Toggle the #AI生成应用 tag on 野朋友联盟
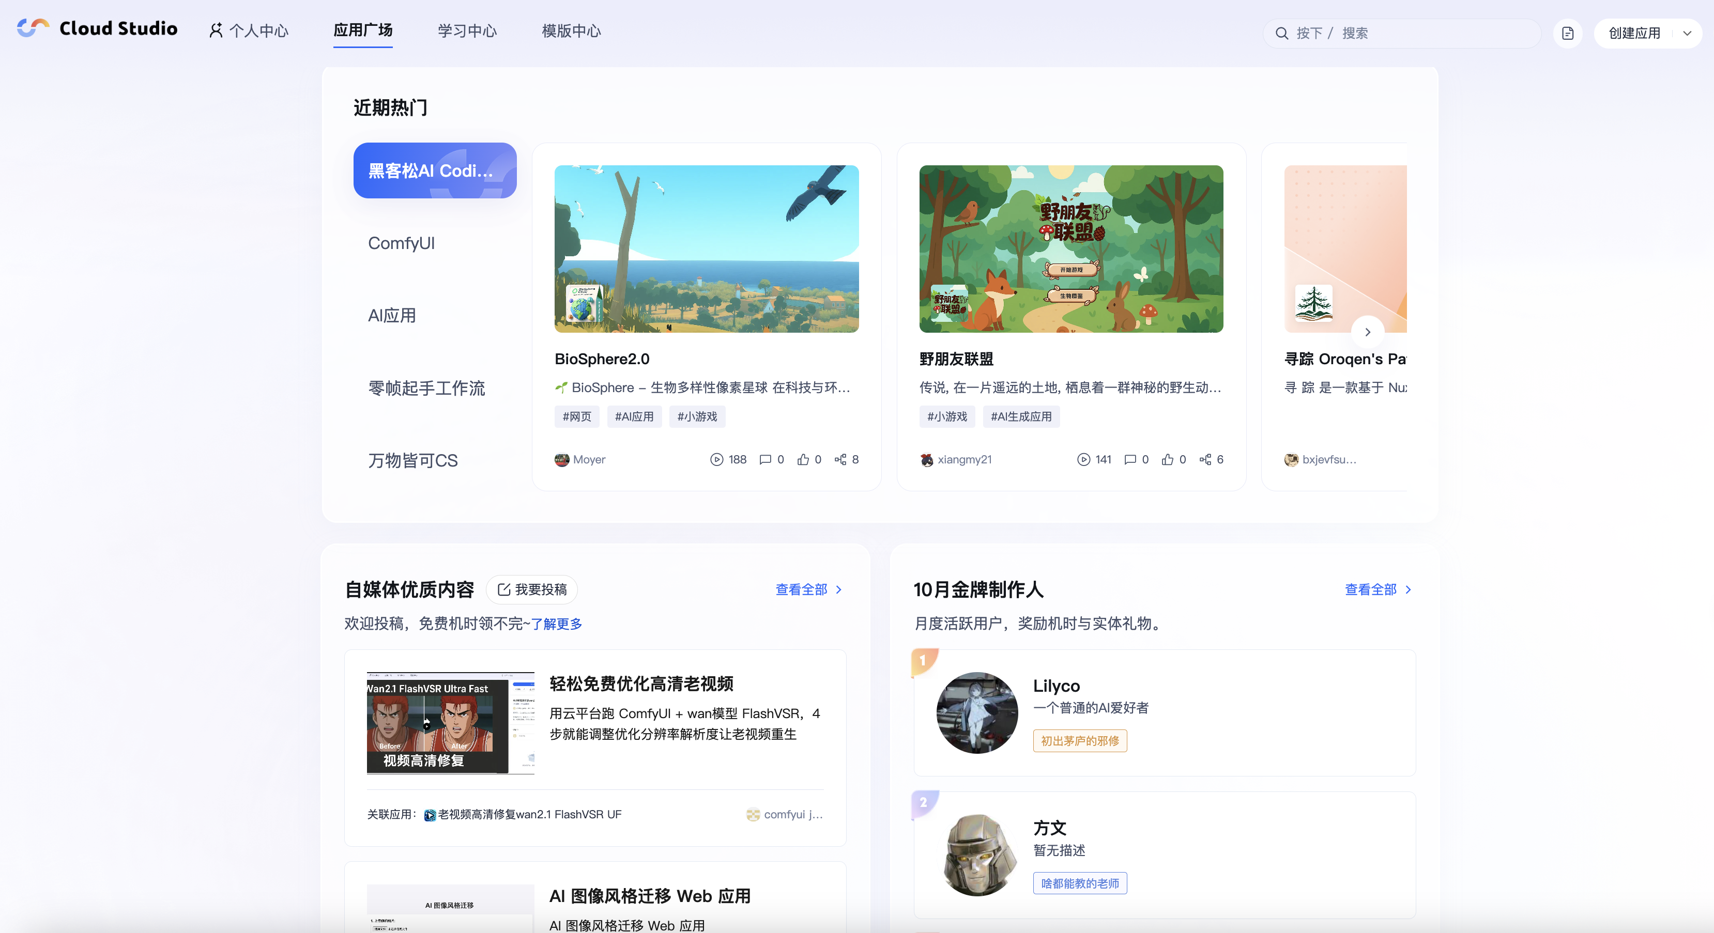 (x=1021, y=416)
